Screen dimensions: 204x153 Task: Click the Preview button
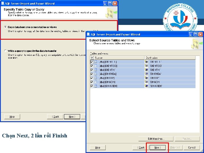pyautogui.click(x=187, y=139)
